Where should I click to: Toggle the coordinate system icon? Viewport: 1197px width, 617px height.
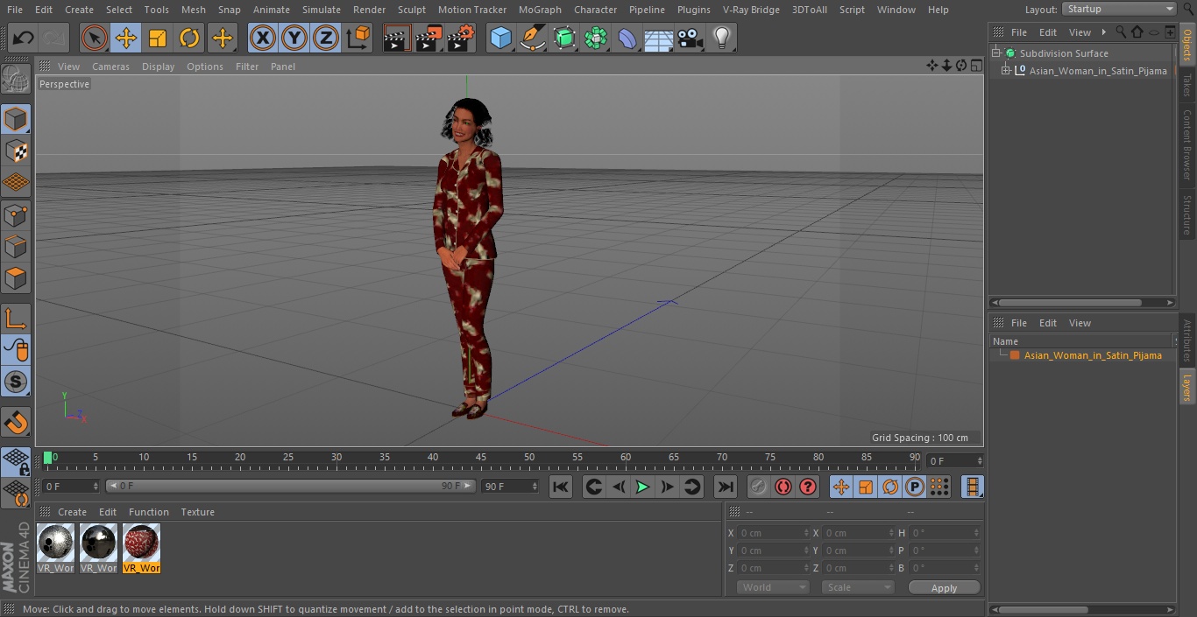[358, 38]
